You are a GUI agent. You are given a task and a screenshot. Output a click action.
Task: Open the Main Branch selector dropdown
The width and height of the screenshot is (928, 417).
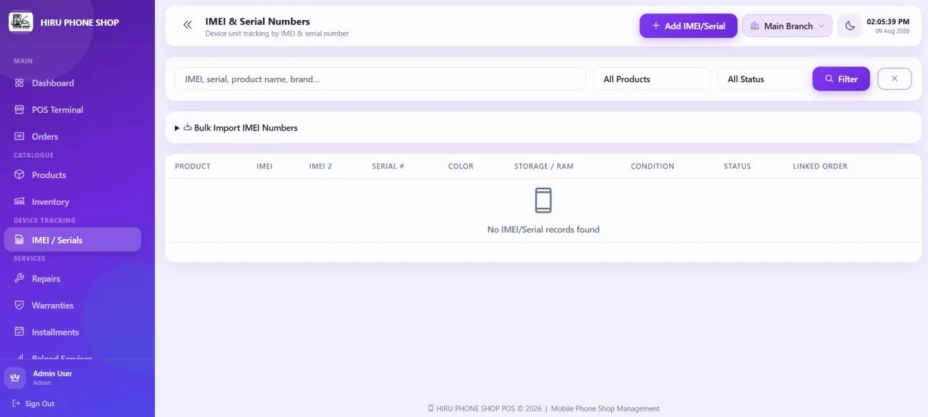point(787,26)
